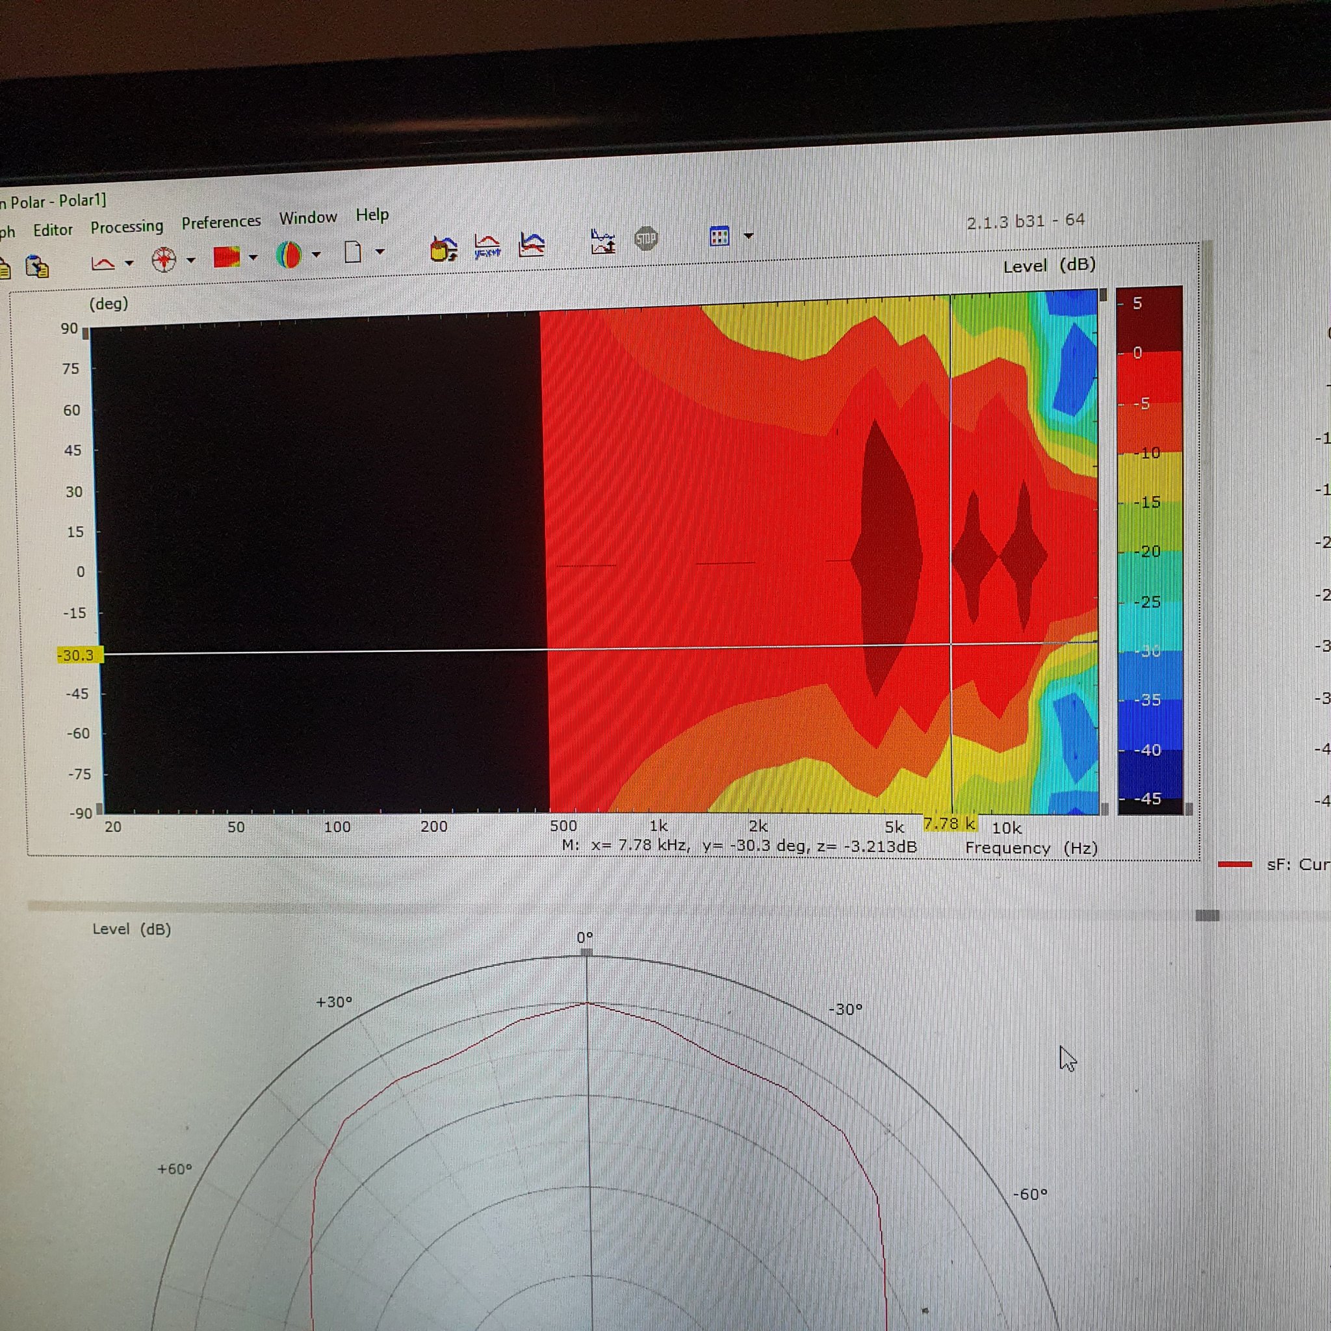Click the yellow 7.78 k frequency cursor label
Viewport: 1331px width, 1331px height.
tap(950, 823)
